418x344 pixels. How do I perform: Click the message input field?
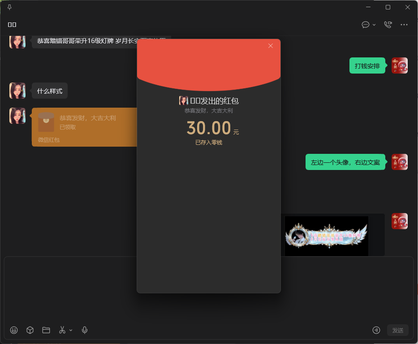(x=208, y=290)
